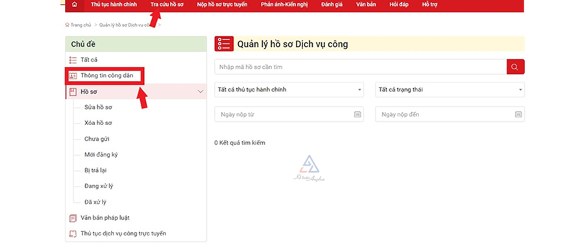The image size is (584, 249).
Task: Open calendar icon in Ngày nộp từ field
Action: [x=357, y=115]
